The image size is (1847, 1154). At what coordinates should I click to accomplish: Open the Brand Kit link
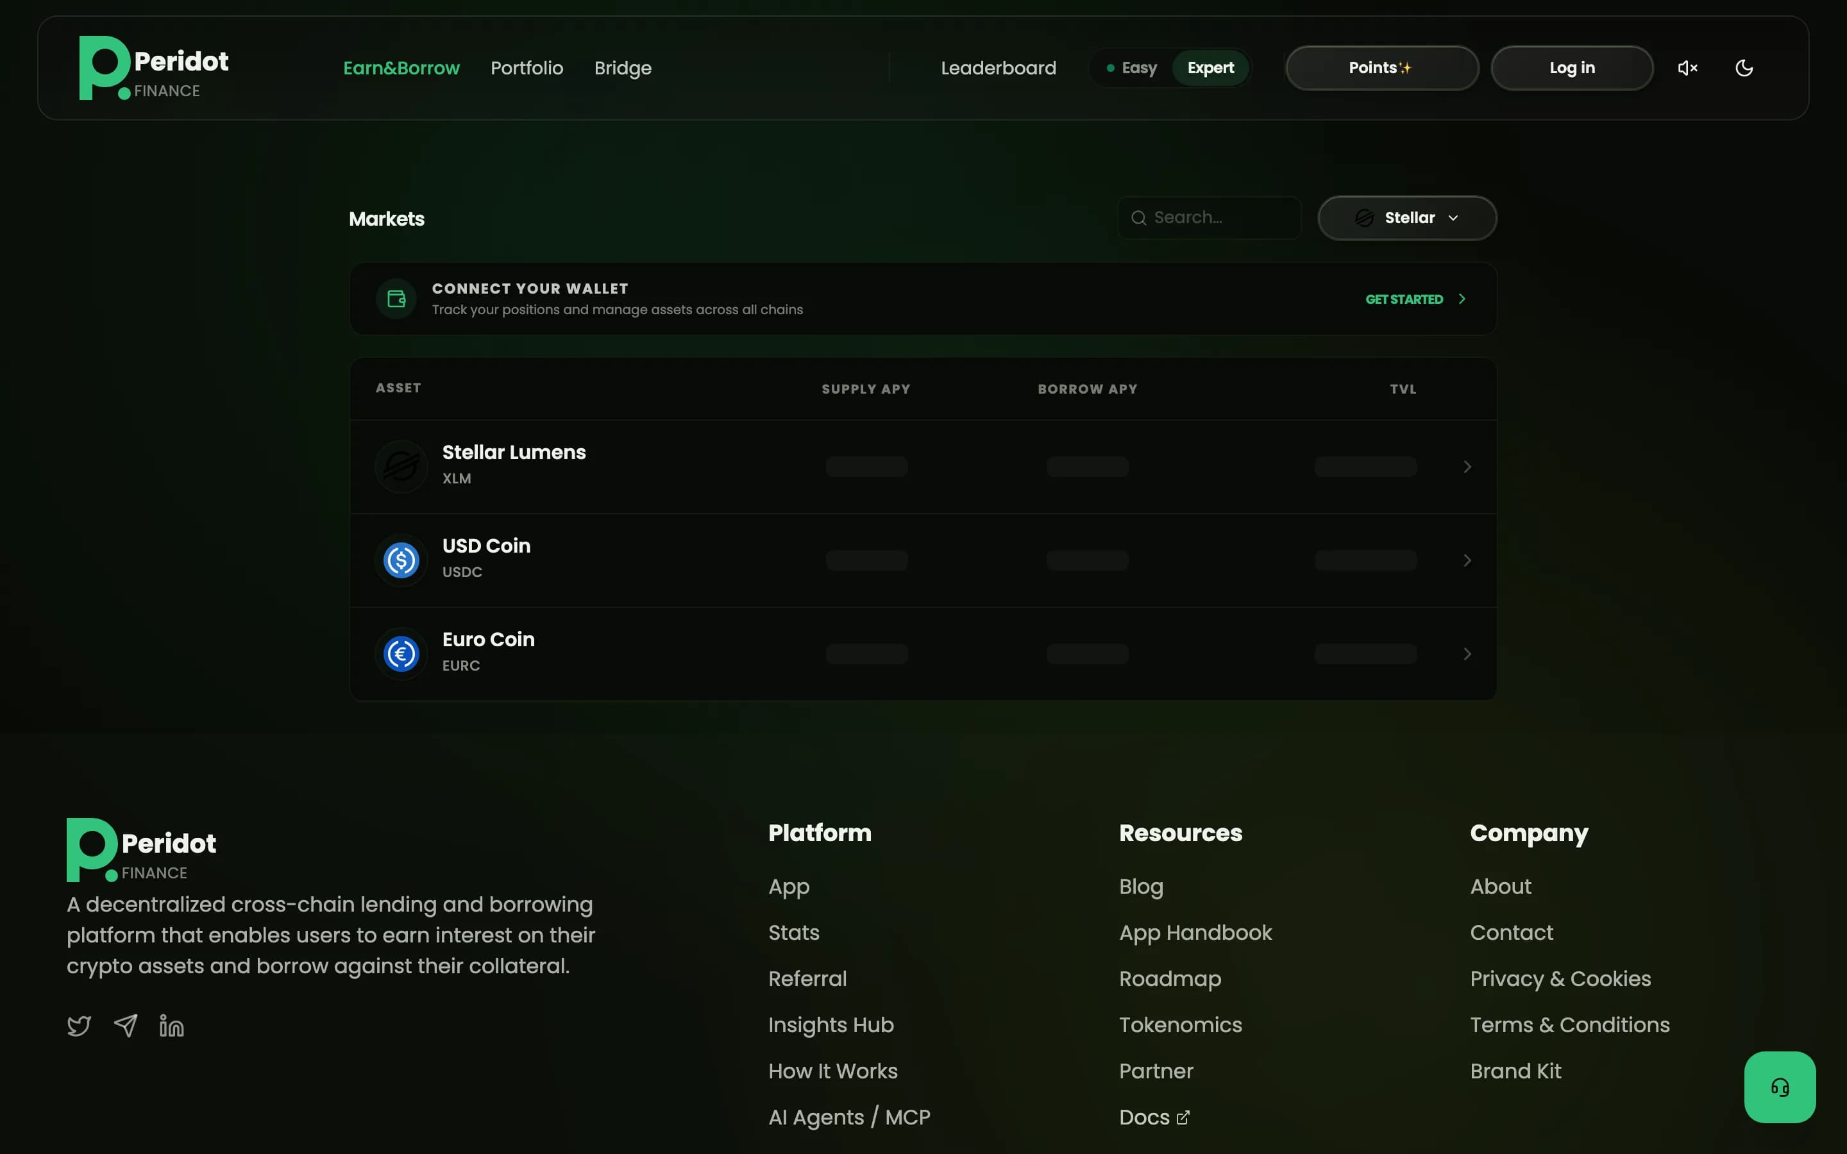(x=1515, y=1071)
